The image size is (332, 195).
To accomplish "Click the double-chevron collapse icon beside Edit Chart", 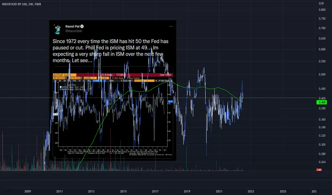I will pyautogui.click(x=156, y=81).
